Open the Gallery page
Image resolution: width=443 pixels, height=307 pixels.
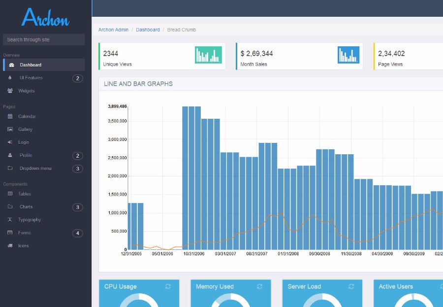[26, 129]
